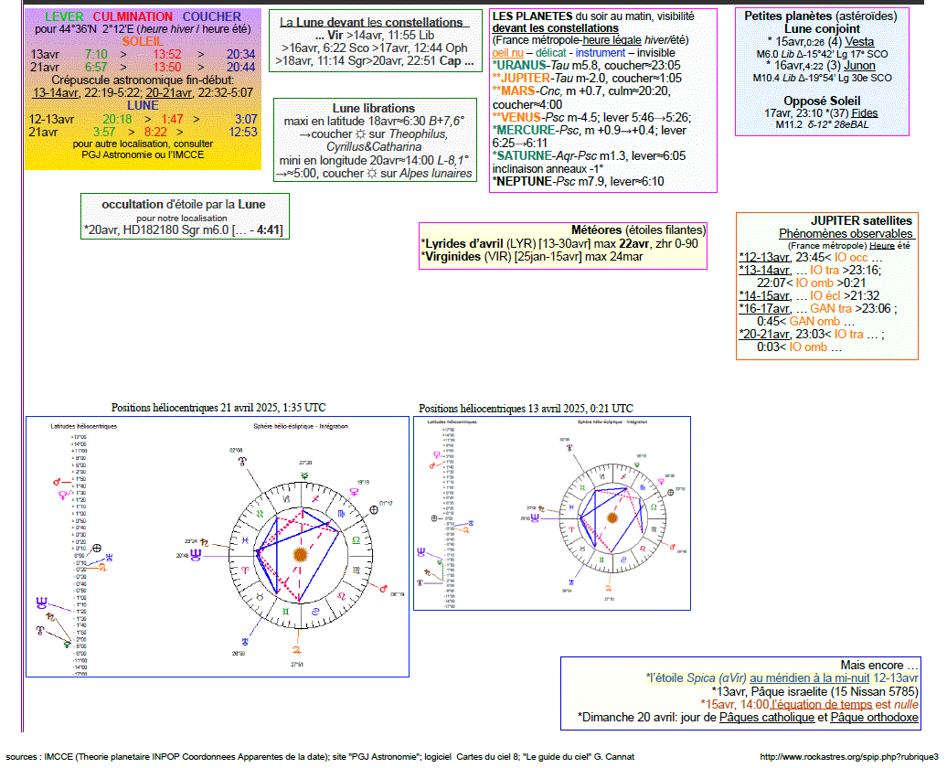Click the SATURNE planet entry
Viewport: 947px width, 768px height.
tap(589, 156)
